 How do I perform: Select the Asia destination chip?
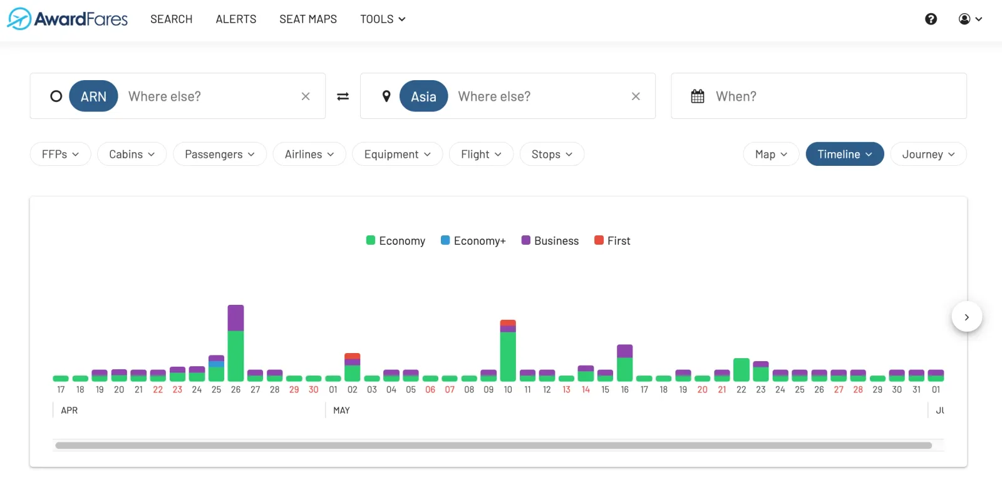click(423, 96)
